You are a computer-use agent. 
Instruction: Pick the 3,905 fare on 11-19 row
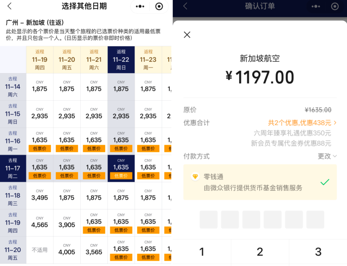point(67,223)
